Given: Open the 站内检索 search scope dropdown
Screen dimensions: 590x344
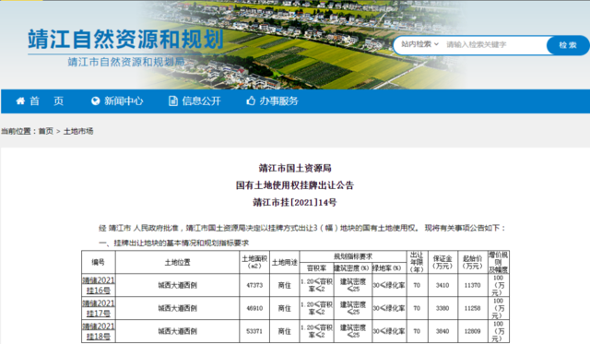Looking at the screenshot, I should click(419, 44).
